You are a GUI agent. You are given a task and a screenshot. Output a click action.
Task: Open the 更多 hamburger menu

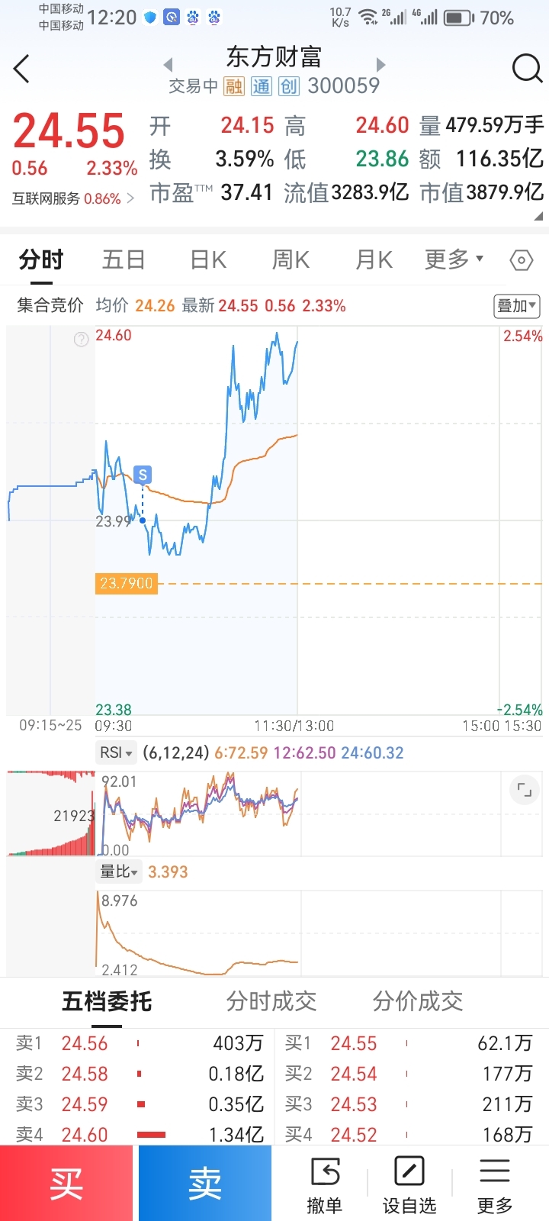click(495, 1184)
